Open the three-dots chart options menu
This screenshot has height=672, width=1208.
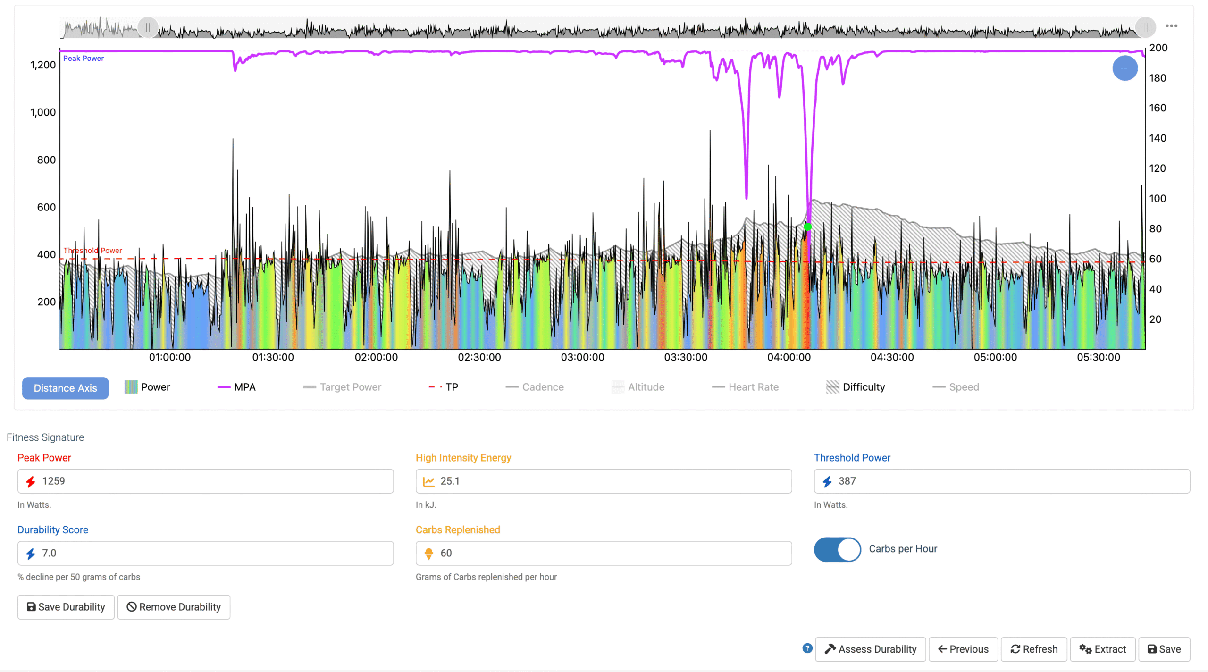tap(1171, 26)
